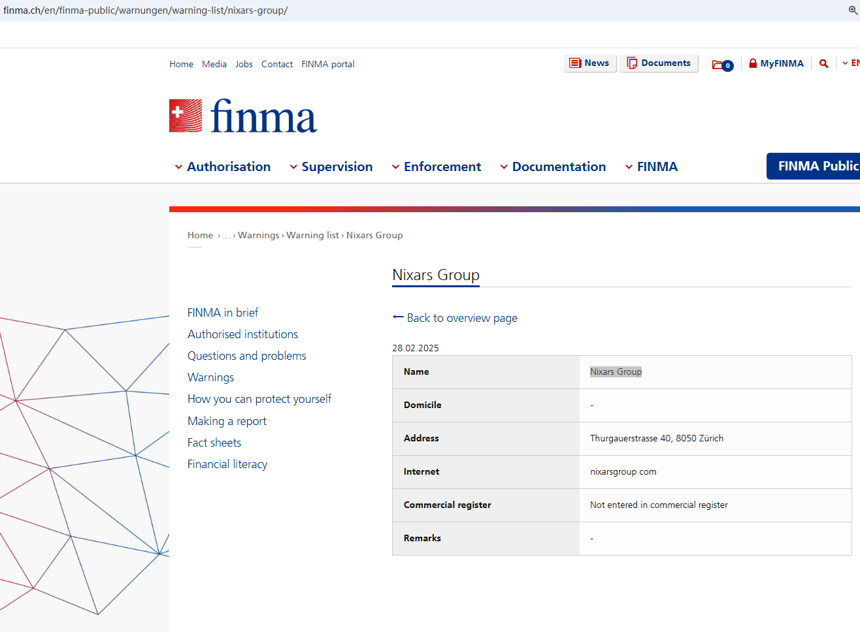Screen dimensions: 860x632
Task: Expand the Documentation menu
Action: click(553, 166)
